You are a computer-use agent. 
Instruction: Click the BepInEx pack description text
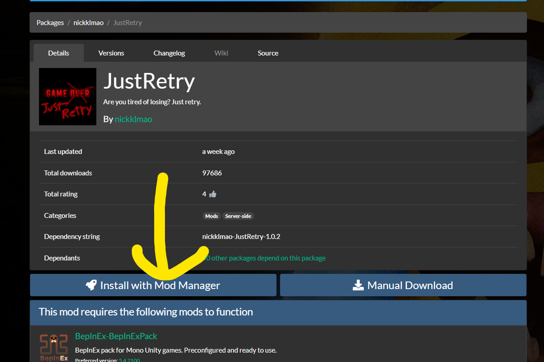point(176,350)
